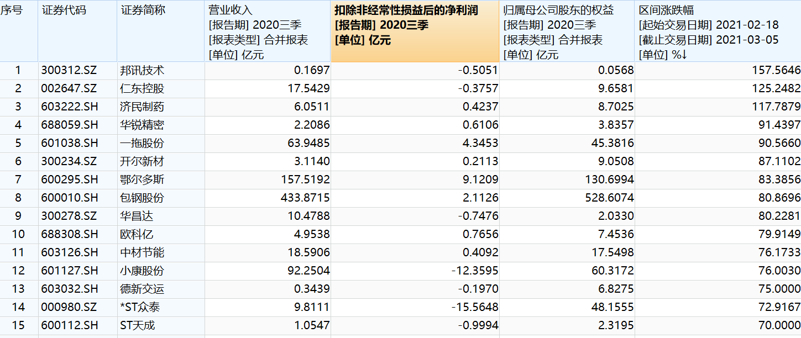Open stock name 鄂尔多斯
Image resolution: width=801 pixels, height=338 pixels.
point(142,180)
